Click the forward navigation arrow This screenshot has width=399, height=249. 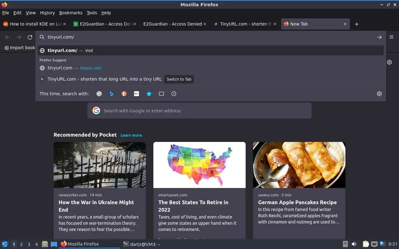click(19, 37)
